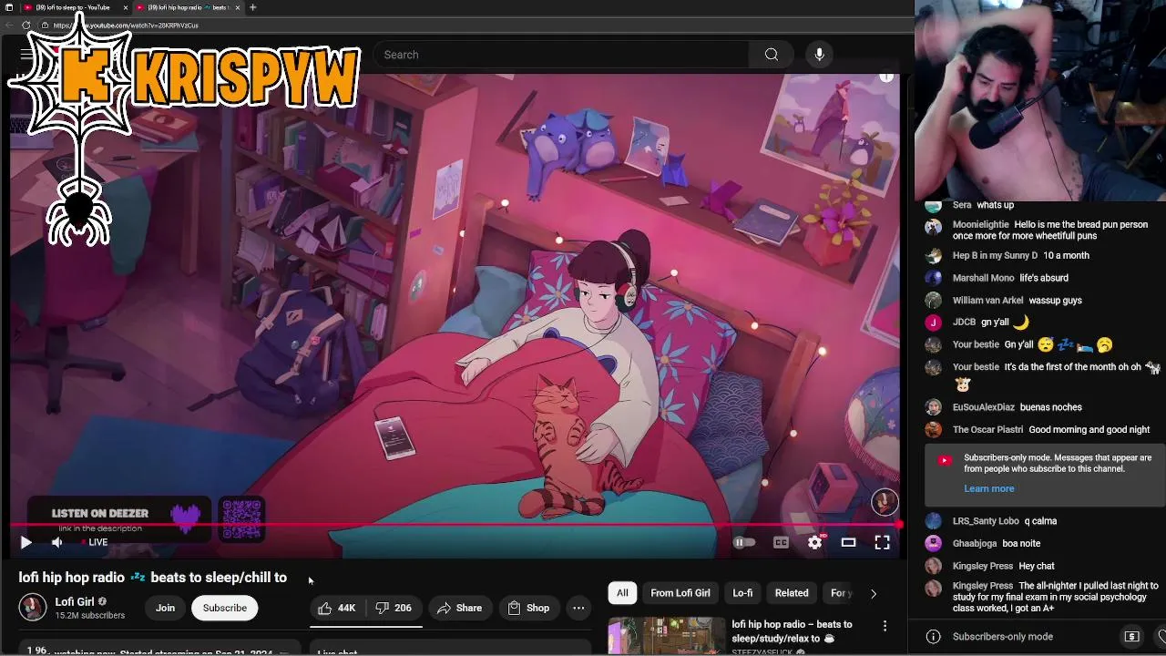Open video settings gear
Screen dimensions: 1166x656
pos(814,542)
